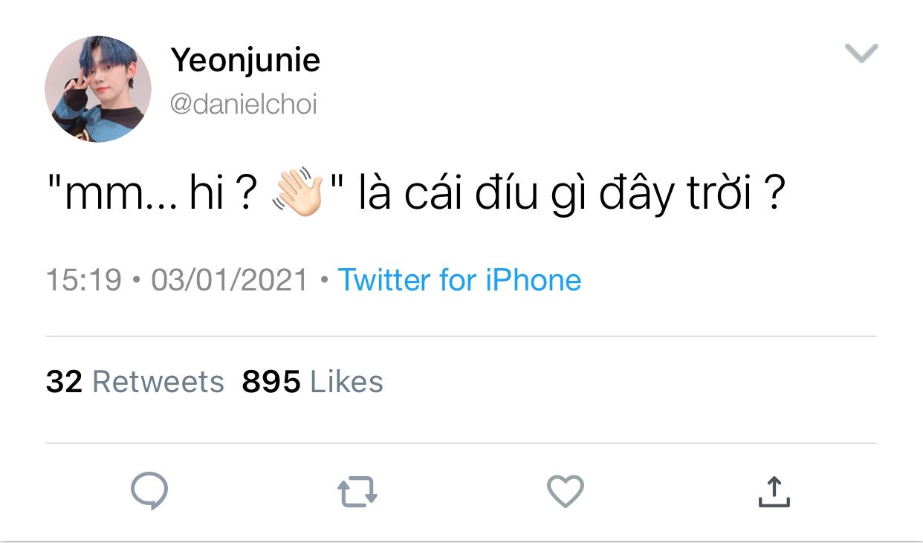923x543 pixels.
Task: Click the retweet count number 32
Action: 64,382
